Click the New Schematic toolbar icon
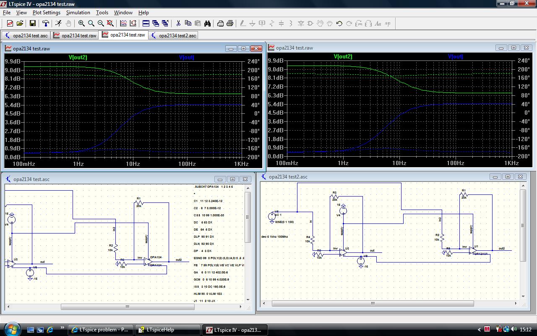537x336 pixels. (x=10, y=24)
